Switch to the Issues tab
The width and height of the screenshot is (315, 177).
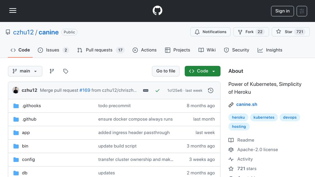pos(53,50)
